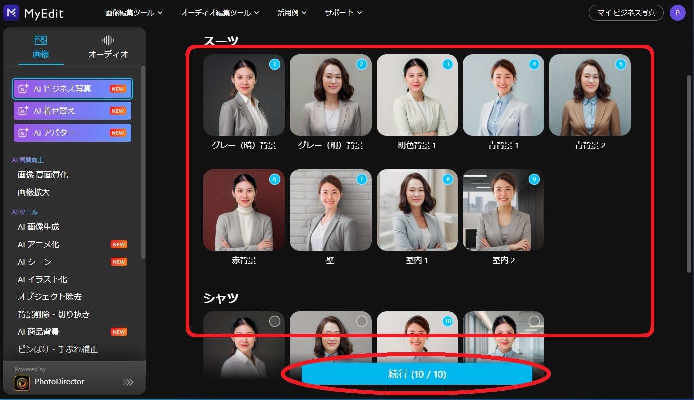Click the PhotoDirector link text

coord(60,382)
